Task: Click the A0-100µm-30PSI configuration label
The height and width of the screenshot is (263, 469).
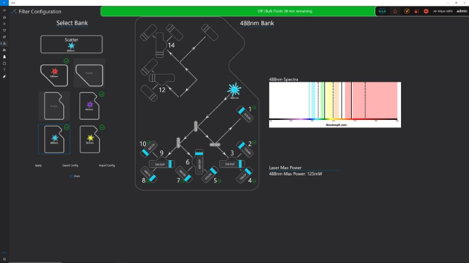Action: [443, 11]
